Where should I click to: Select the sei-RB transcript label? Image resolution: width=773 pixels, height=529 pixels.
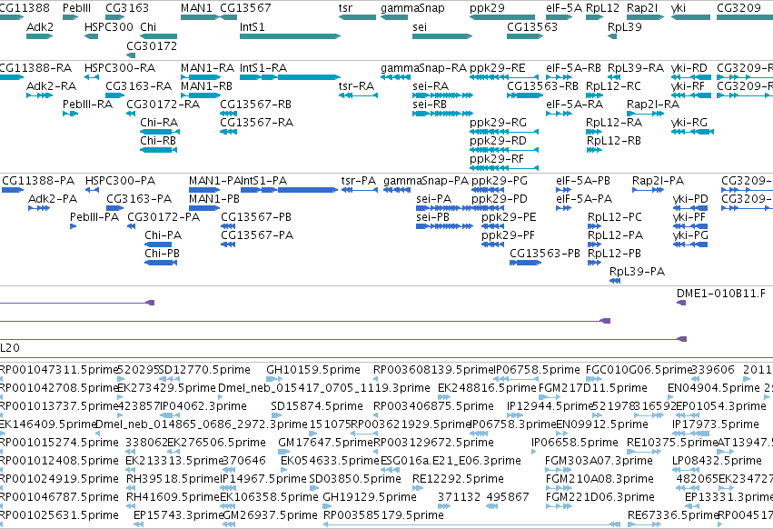pyautogui.click(x=430, y=105)
